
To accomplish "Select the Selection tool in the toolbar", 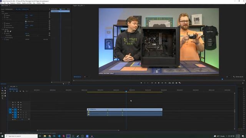I will click(2, 88).
